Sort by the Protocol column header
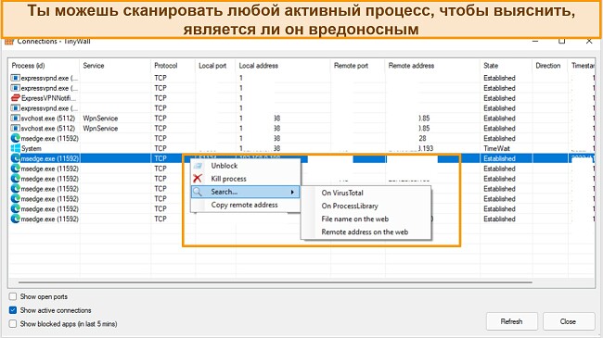Screen dimensions: 603x338 (173, 66)
